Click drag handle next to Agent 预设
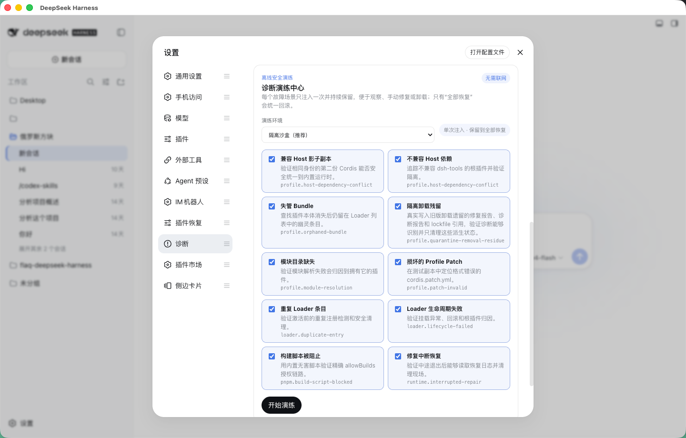 [227, 181]
